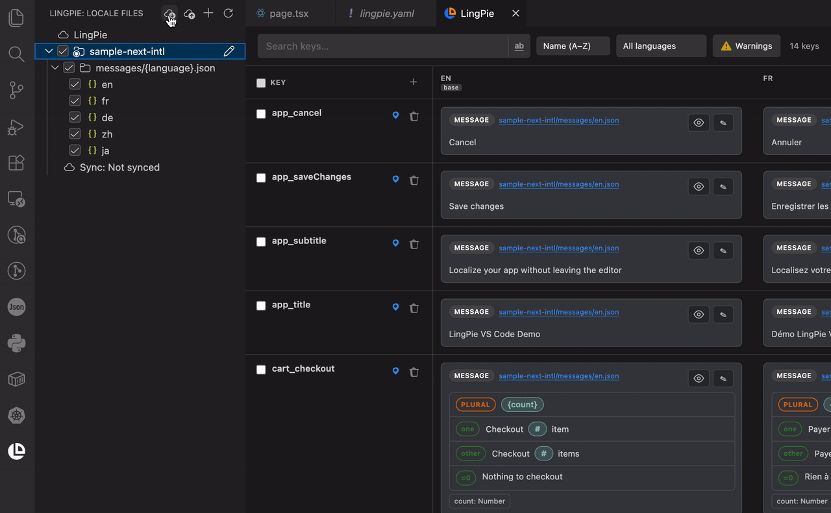Open the Kubernetes helm-wheel activity icon
Screen dimensions: 831x513
[x=16, y=415]
